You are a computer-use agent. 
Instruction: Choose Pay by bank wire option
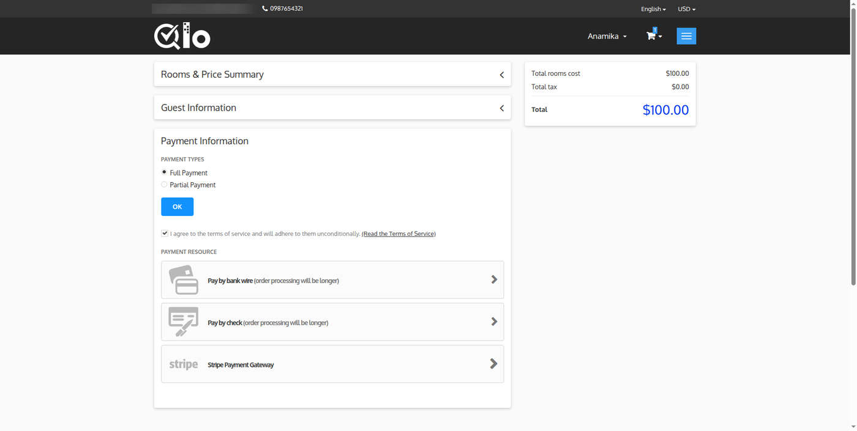pyautogui.click(x=332, y=280)
